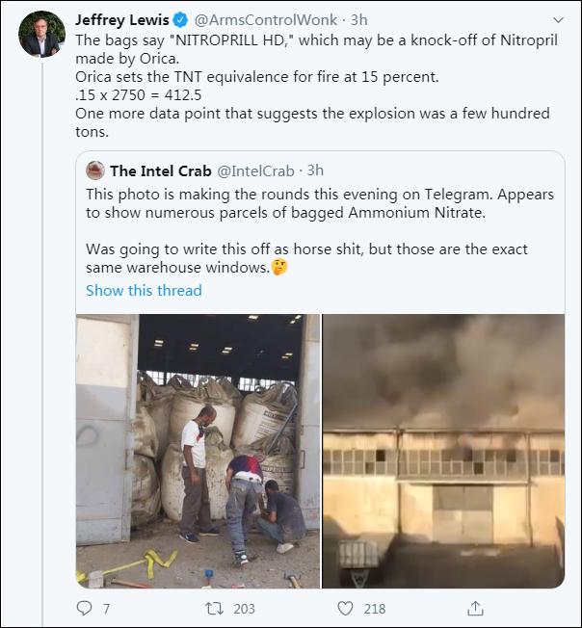Open the ammonium nitrate bags photo
582x628 pixels.
(198, 451)
